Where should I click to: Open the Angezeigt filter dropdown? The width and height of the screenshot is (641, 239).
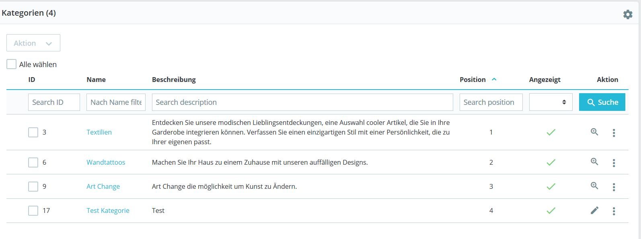coord(551,102)
